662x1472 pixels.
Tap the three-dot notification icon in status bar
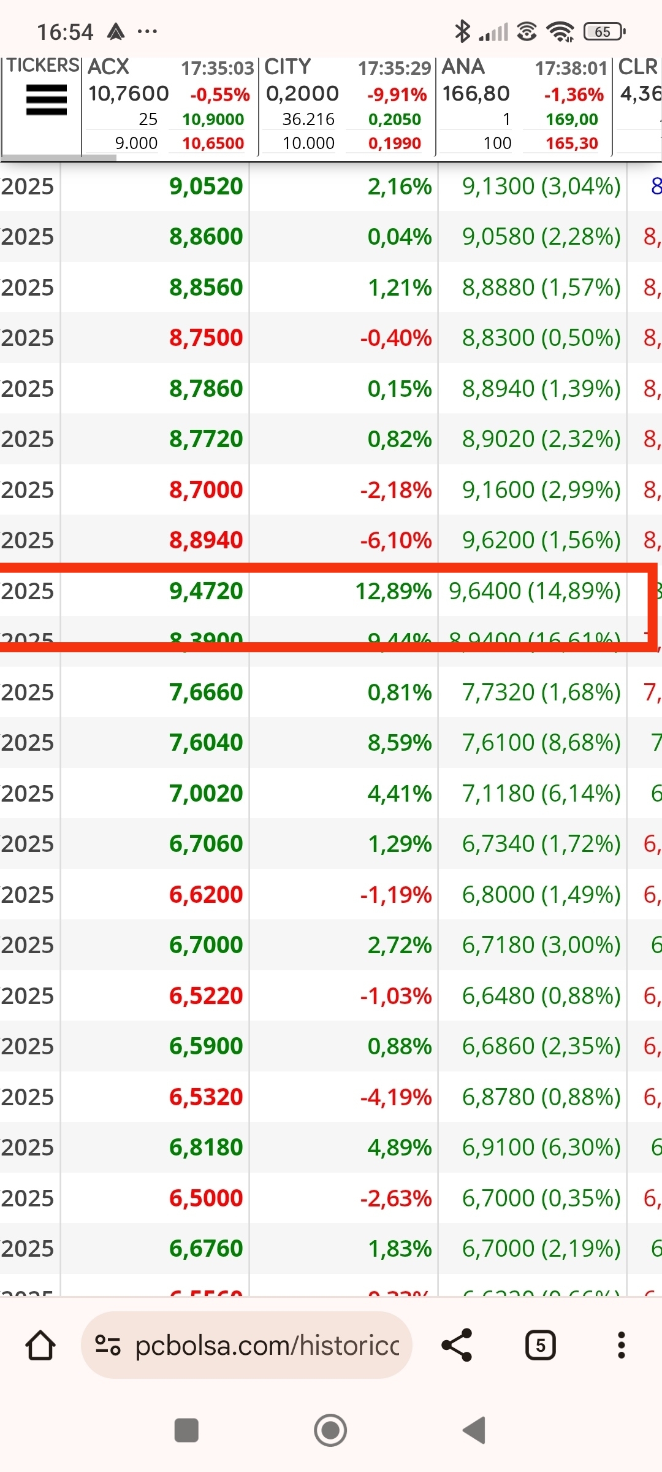pos(147,31)
